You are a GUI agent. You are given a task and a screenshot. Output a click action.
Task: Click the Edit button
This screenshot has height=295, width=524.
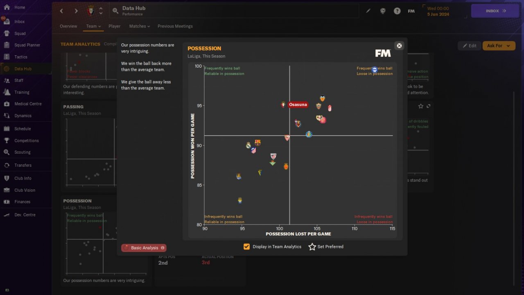[470, 45]
